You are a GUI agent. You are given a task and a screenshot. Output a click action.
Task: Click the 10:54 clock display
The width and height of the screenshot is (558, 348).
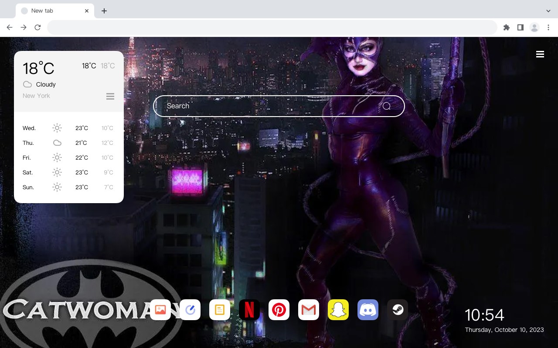(484, 315)
